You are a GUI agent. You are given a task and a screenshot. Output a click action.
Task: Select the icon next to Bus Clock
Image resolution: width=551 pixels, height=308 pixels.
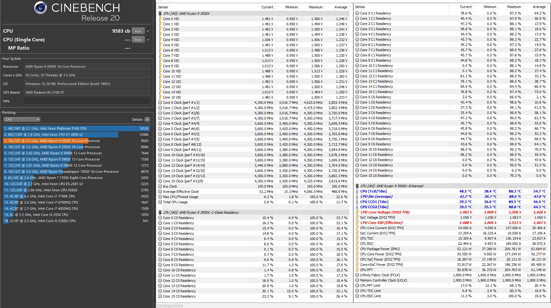(x=160, y=186)
